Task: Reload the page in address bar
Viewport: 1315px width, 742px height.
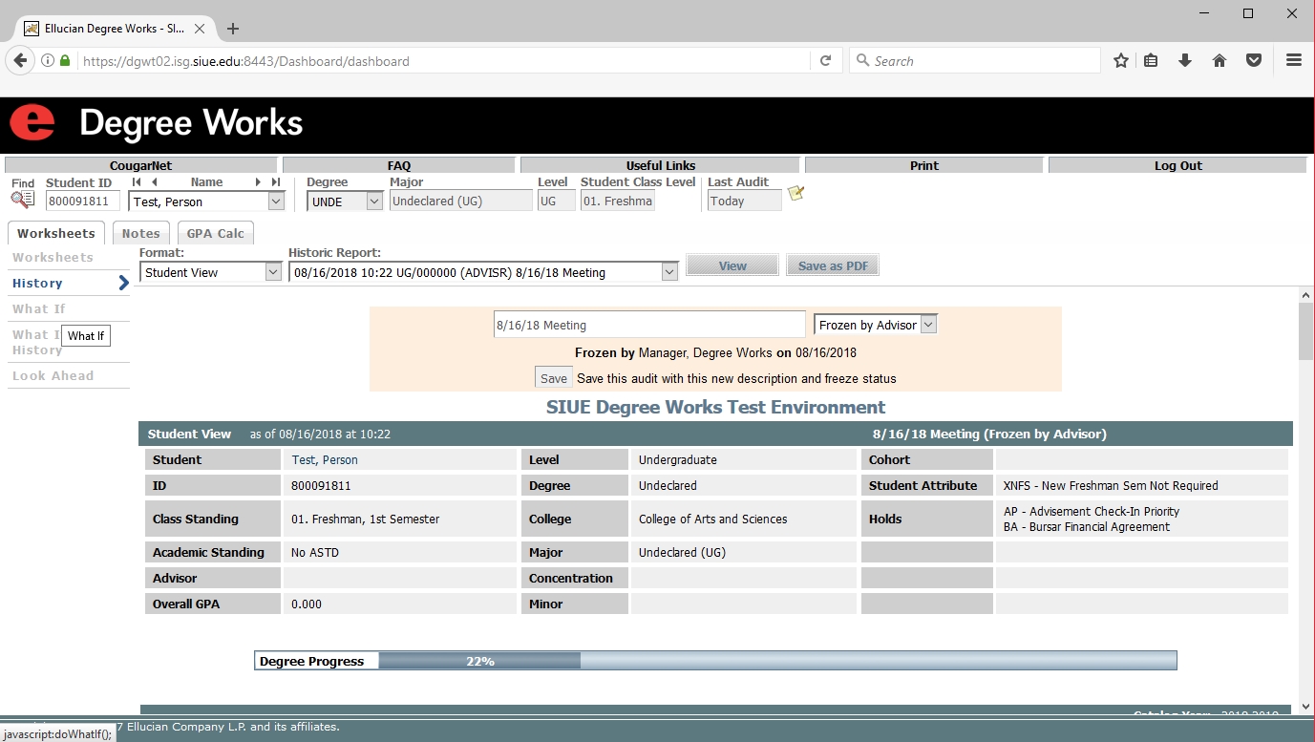Action: pyautogui.click(x=826, y=61)
